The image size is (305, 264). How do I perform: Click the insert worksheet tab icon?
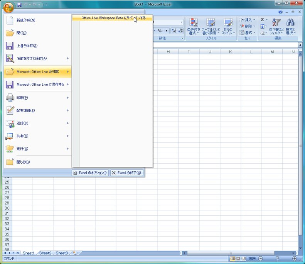tap(75, 253)
